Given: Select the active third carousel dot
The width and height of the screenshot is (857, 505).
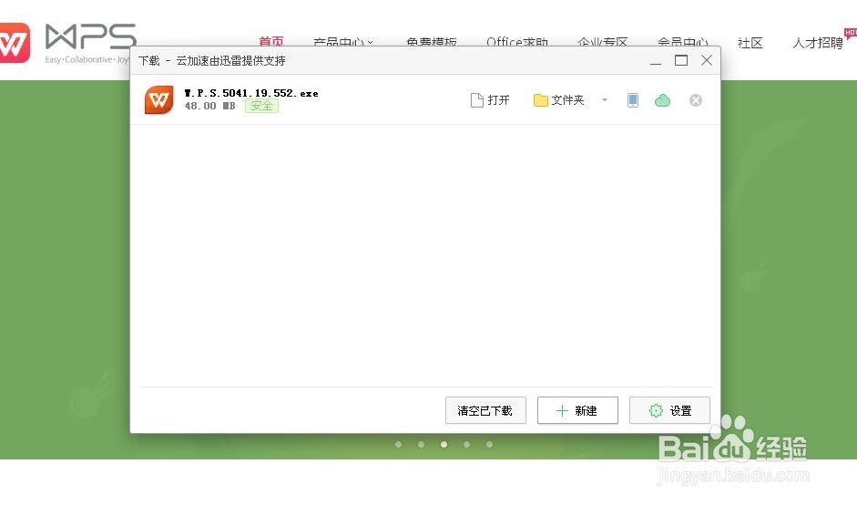Looking at the screenshot, I should tap(444, 444).
